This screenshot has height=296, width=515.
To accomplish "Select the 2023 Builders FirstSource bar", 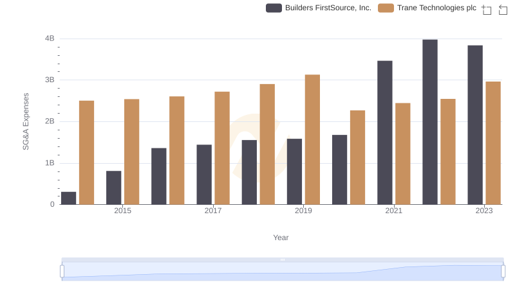I will [x=475, y=125].
